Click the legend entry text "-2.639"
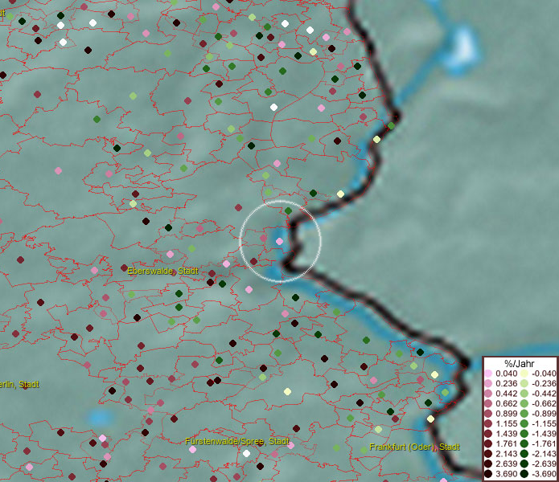The height and width of the screenshot is (482, 559). pos(544,464)
